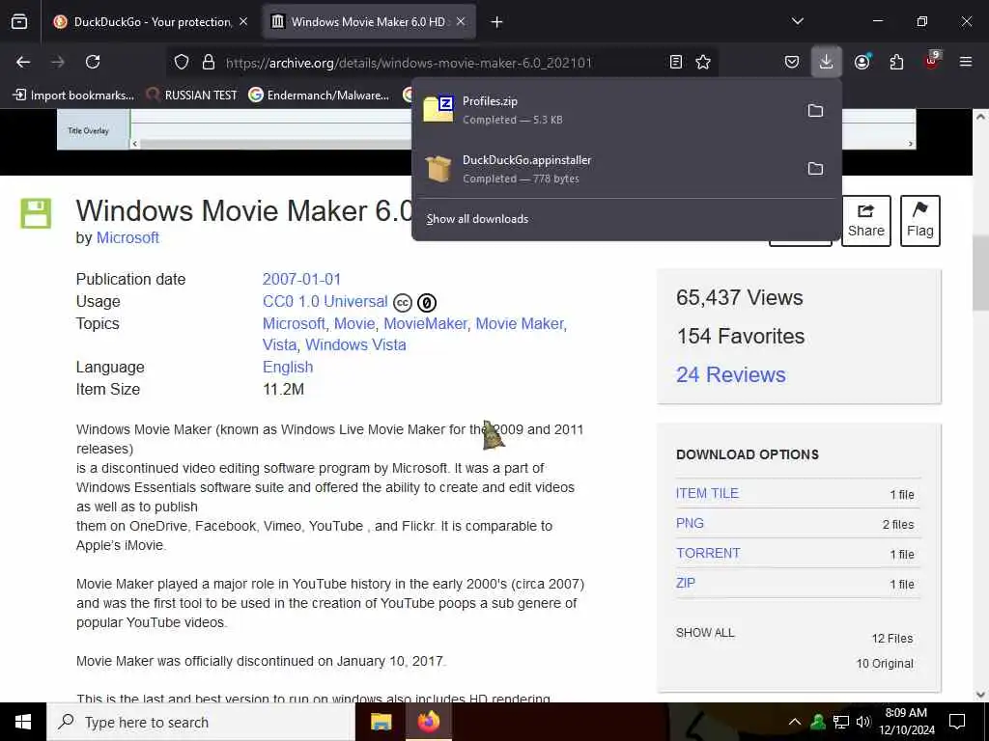Close the DuckDuckGo tab
989x741 pixels.
tap(243, 22)
